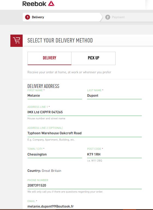Screen dimensions: 153x210
Task: Edit Address Line 1 field
Action: pos(85,112)
